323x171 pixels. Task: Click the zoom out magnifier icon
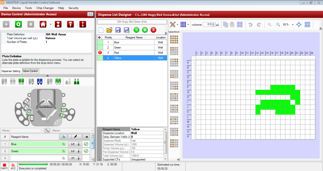pos(269,25)
